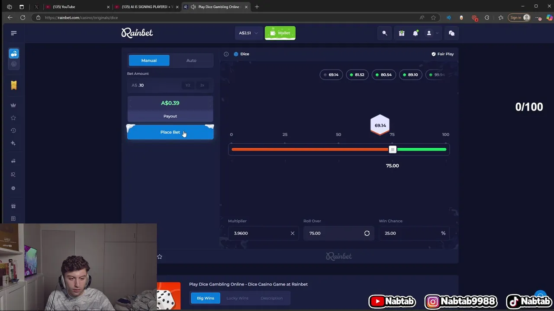554x311 pixels.
Task: Open the notifications bell
Action: click(x=415, y=33)
